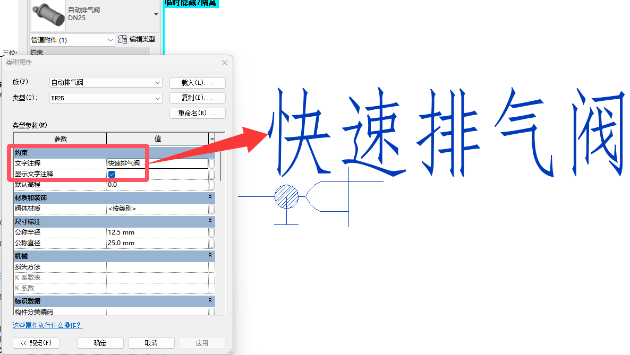Open the 族(F) family dropdown
This screenshot has height=355, width=630.
point(106,83)
